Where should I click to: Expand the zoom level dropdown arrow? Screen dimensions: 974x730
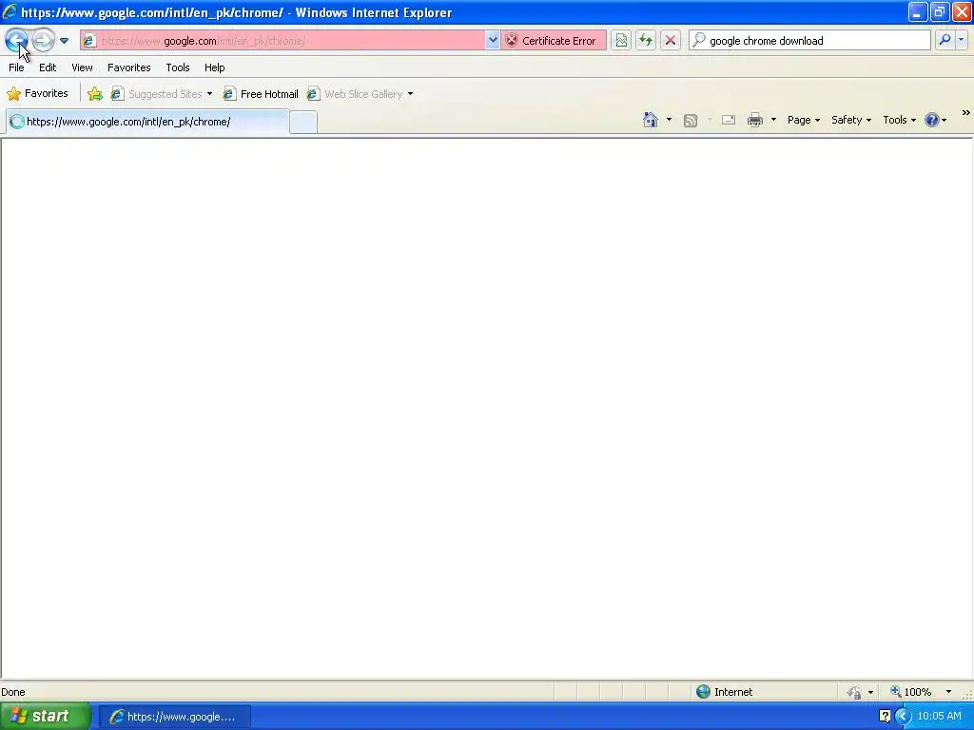point(948,692)
